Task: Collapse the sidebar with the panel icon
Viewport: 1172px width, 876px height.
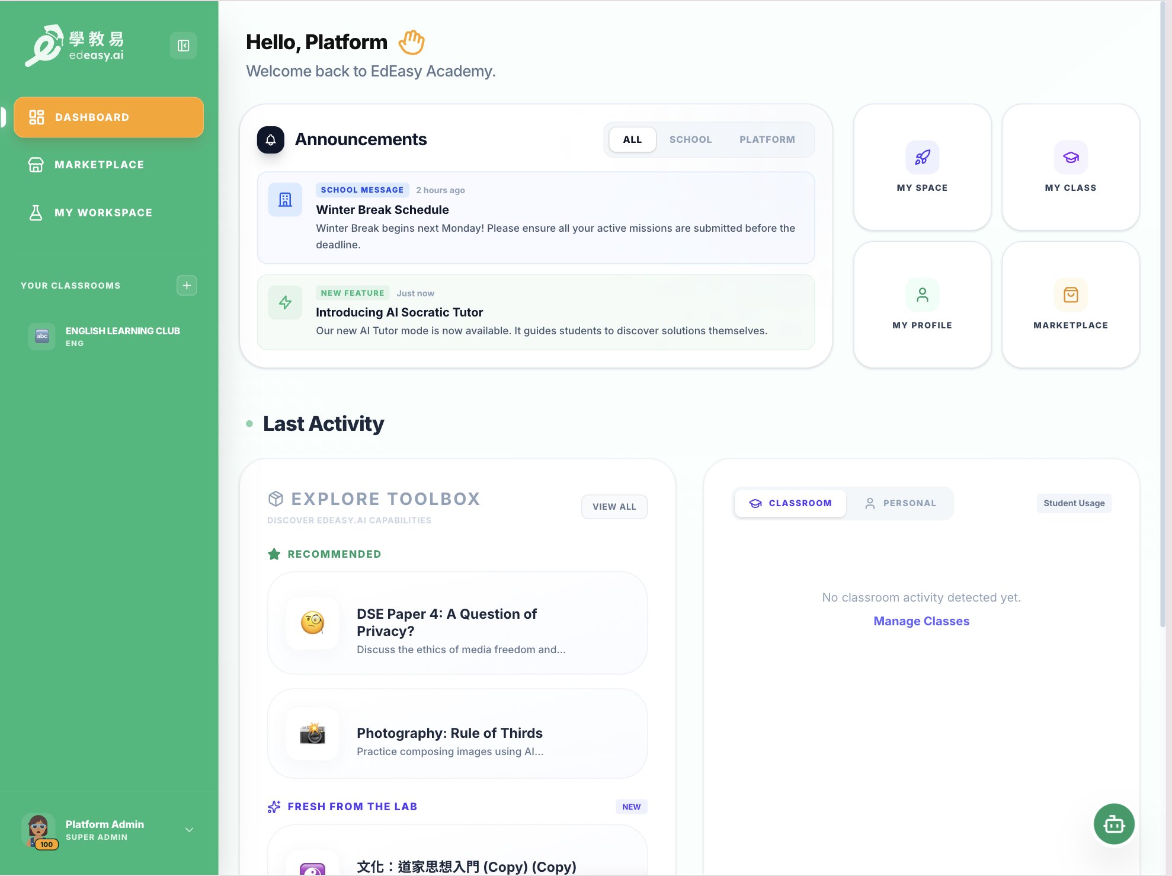Action: [x=183, y=46]
